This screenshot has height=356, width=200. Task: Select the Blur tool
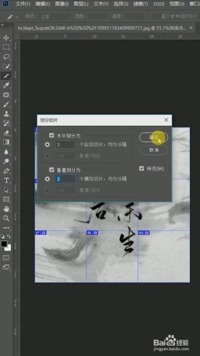click(6, 152)
